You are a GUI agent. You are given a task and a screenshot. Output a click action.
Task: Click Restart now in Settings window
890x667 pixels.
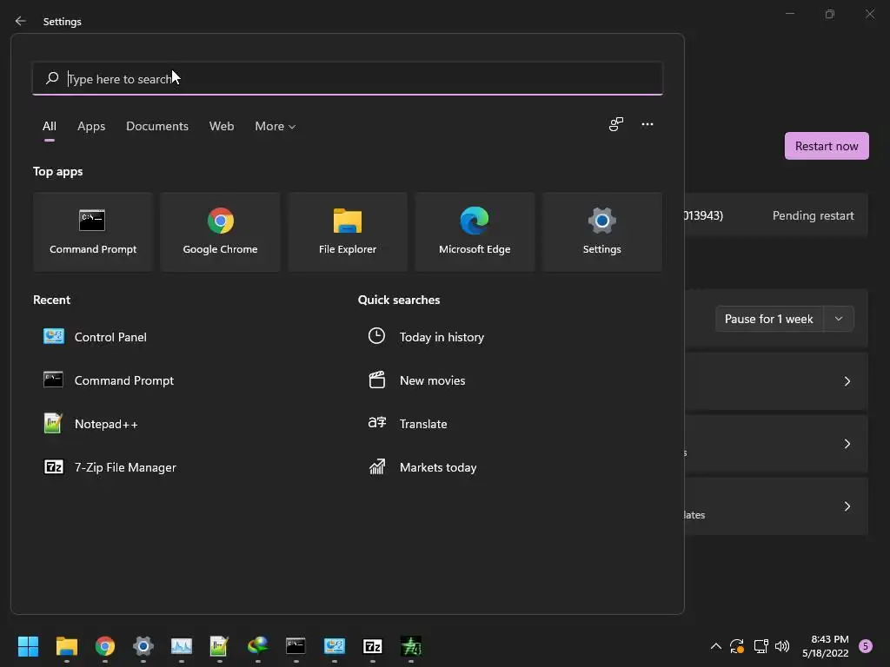tap(827, 146)
